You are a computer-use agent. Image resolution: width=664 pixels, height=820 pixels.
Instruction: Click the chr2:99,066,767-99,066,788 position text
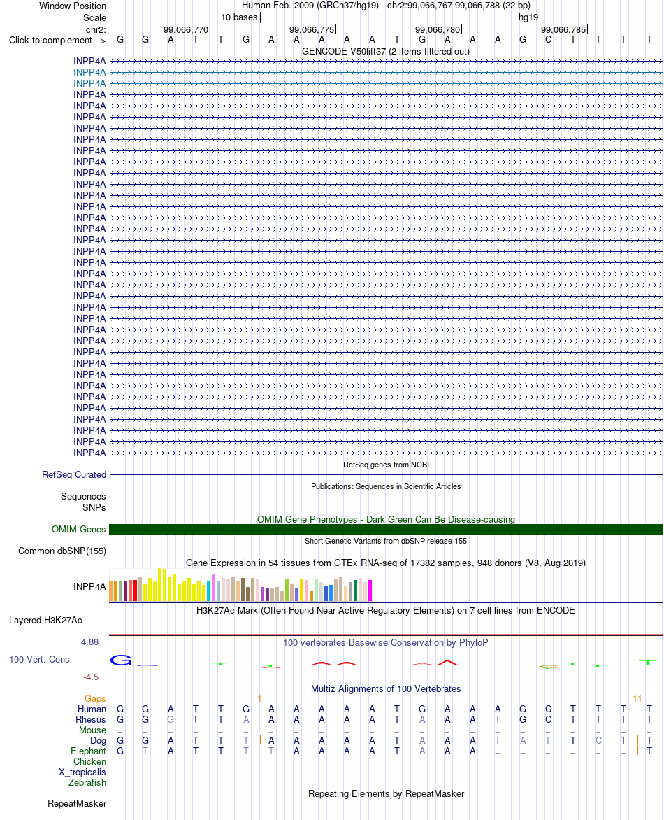(459, 5)
